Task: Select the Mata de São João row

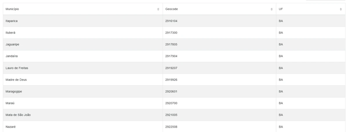Action: 174,115
